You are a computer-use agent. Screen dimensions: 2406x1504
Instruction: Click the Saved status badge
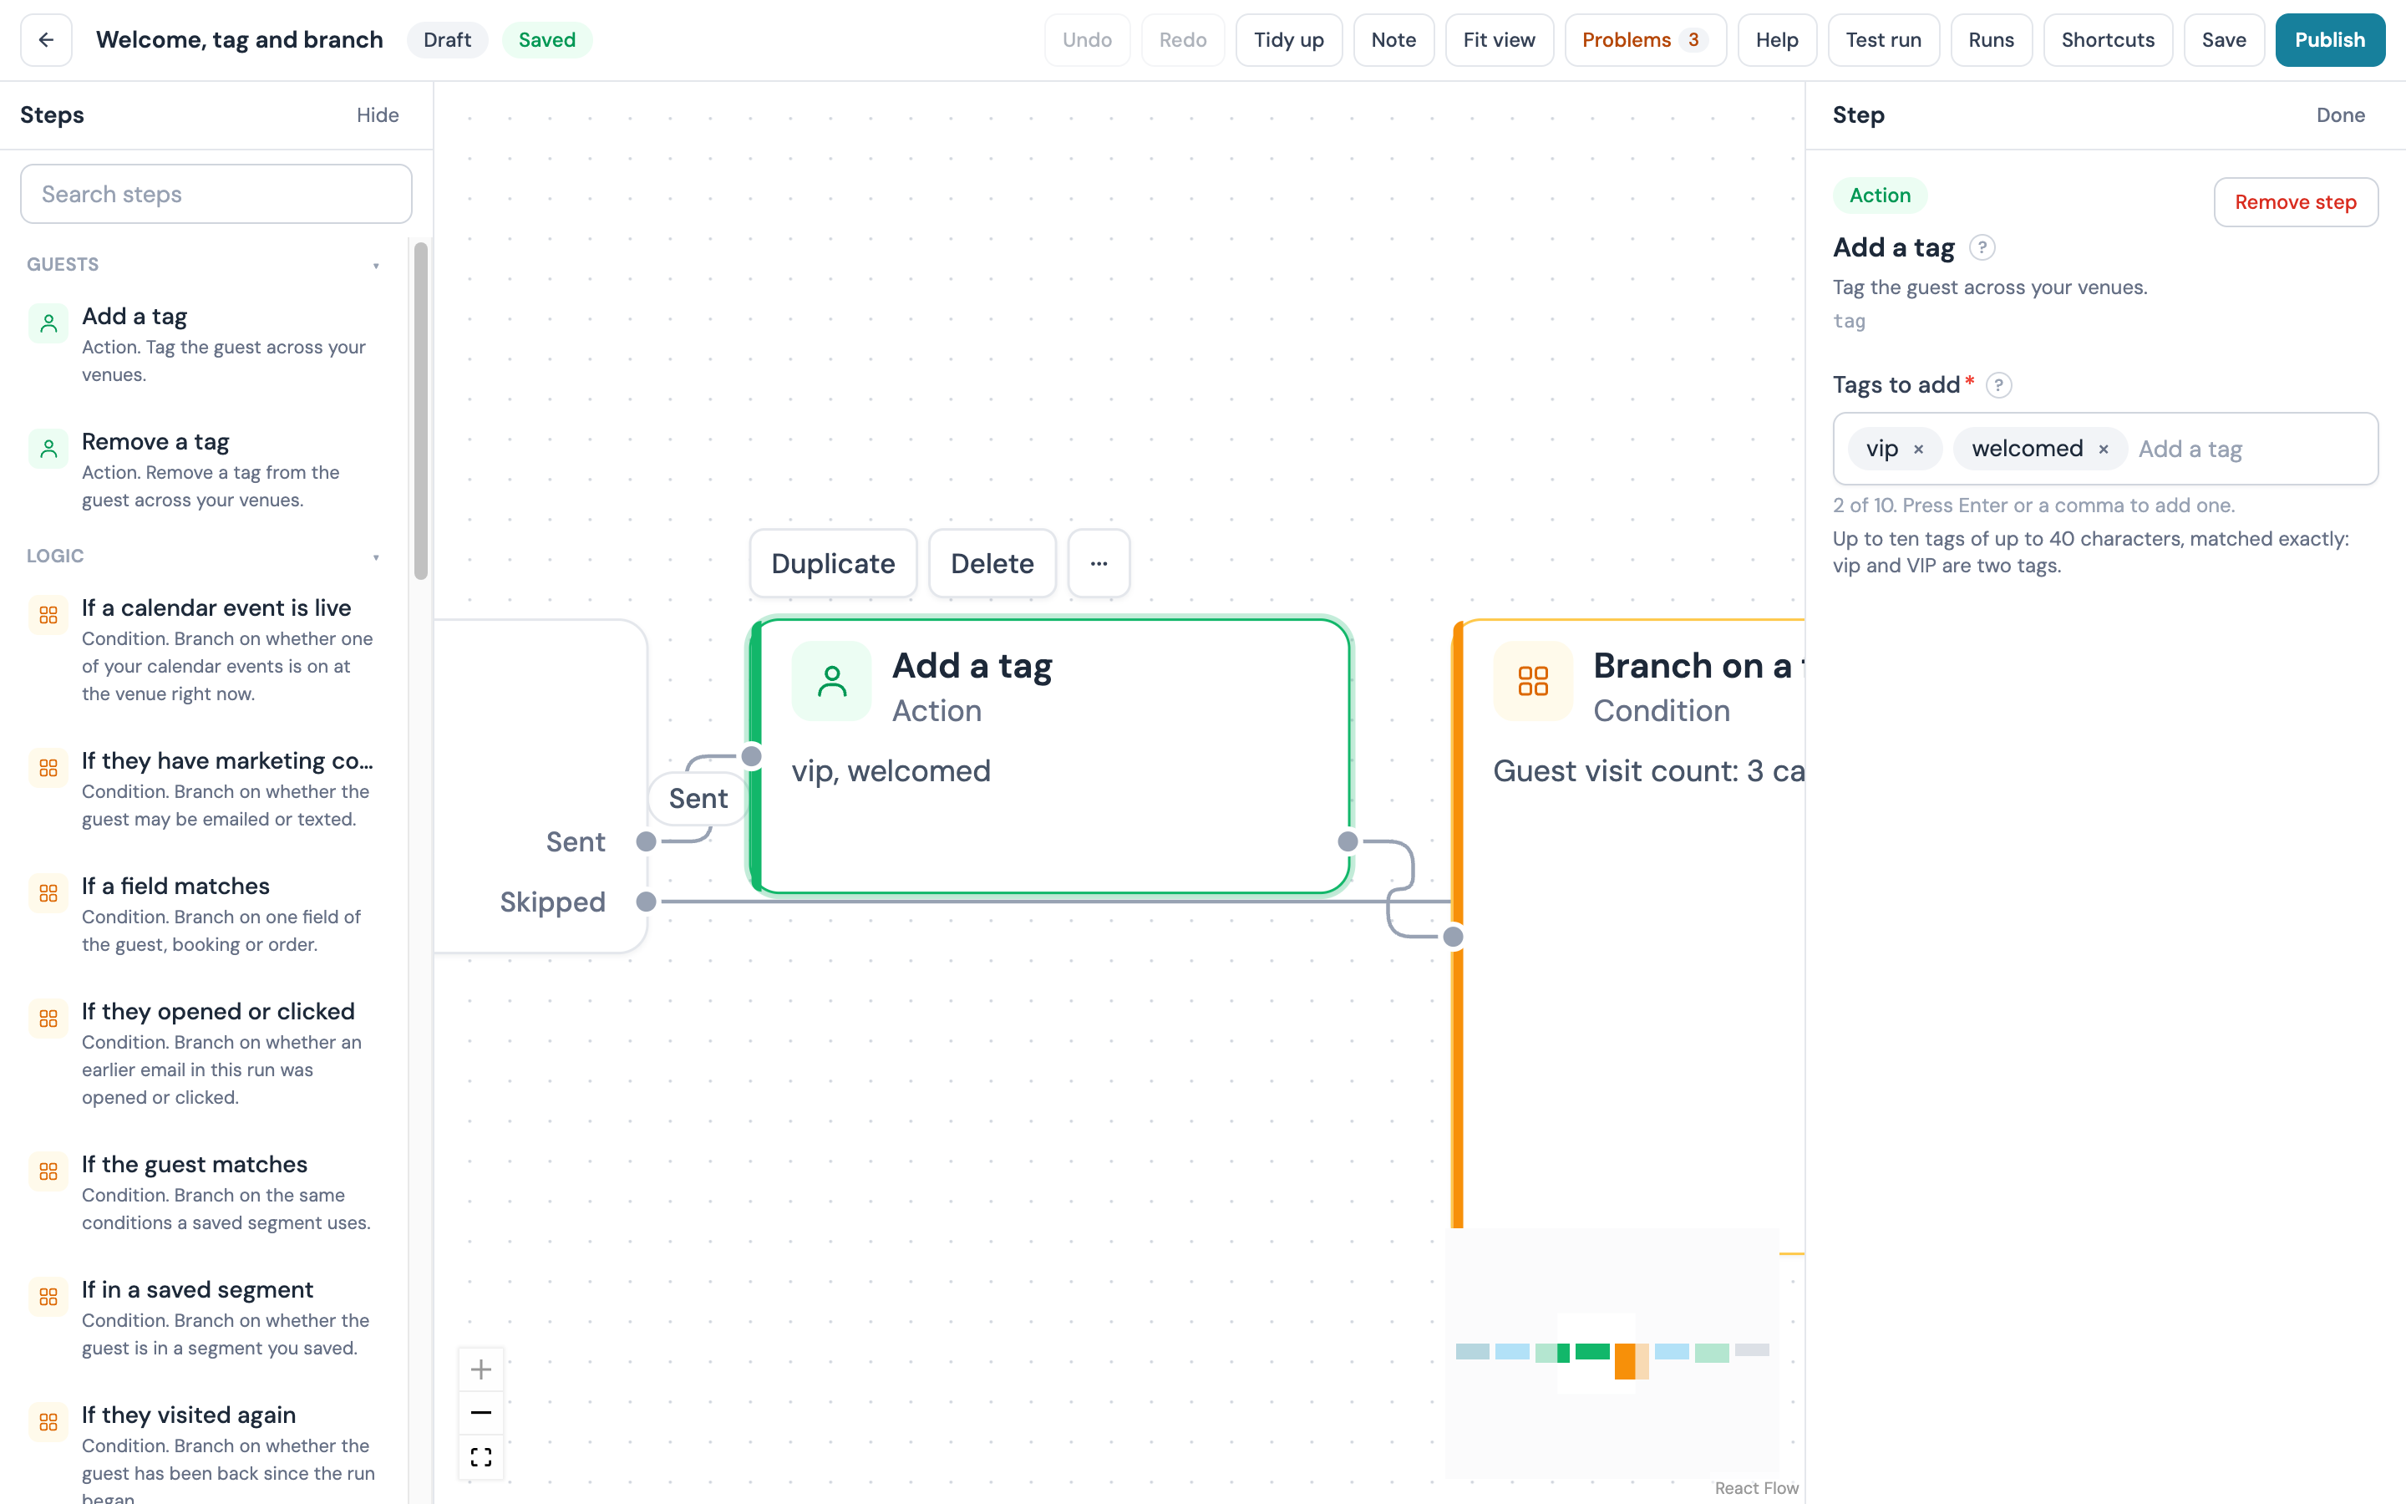pos(547,40)
